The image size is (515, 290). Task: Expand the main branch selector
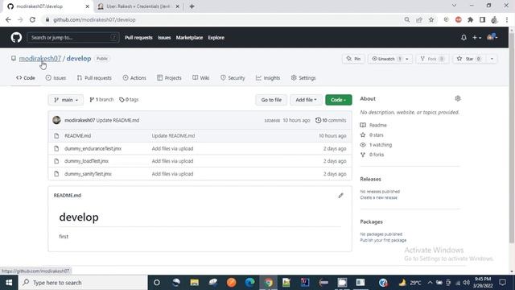point(66,100)
